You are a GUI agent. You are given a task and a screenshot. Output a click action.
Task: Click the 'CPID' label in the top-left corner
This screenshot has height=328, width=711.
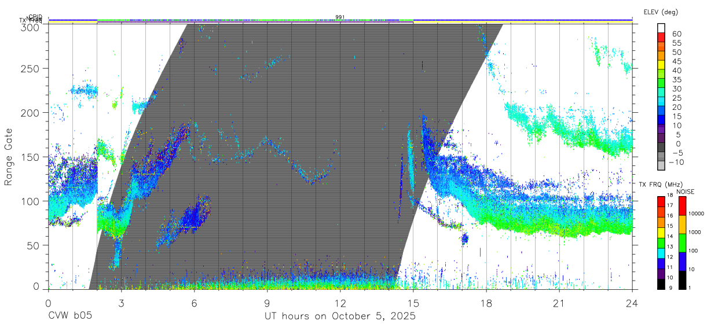click(x=35, y=17)
